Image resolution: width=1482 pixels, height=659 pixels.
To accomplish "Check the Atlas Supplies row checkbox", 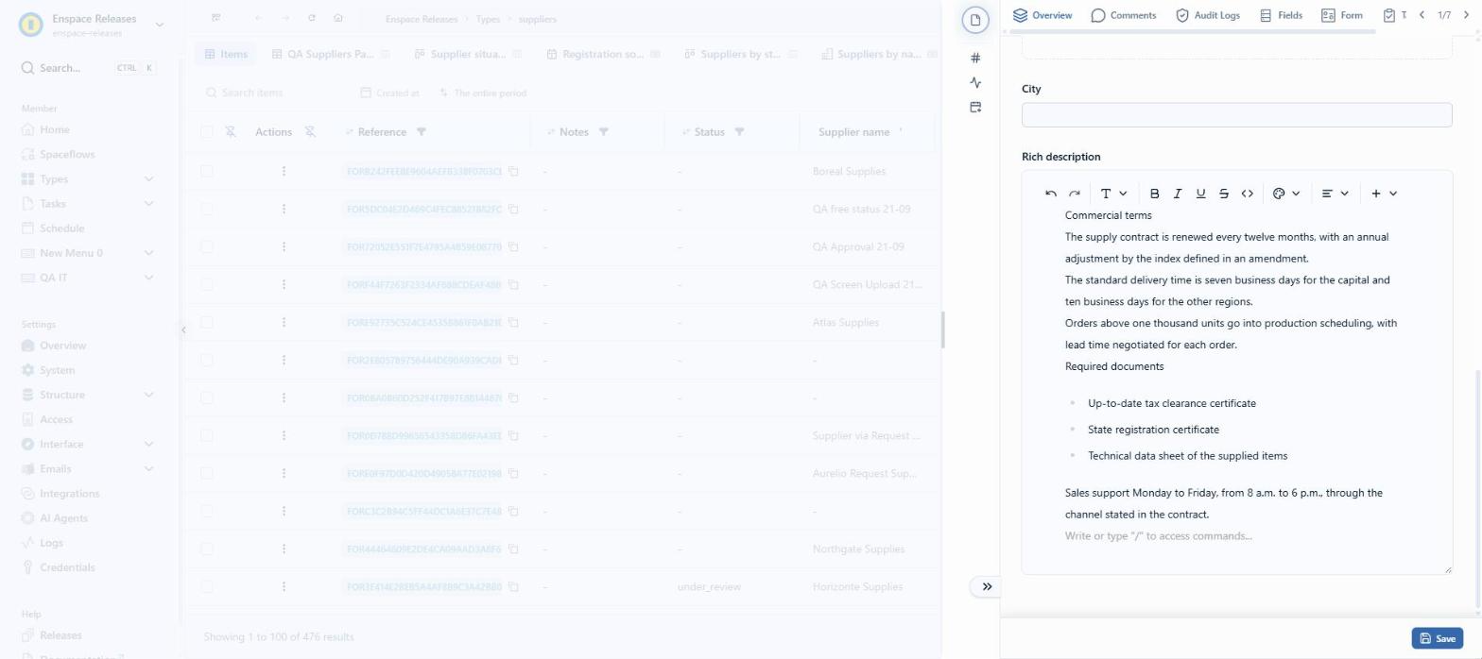I will point(207,323).
